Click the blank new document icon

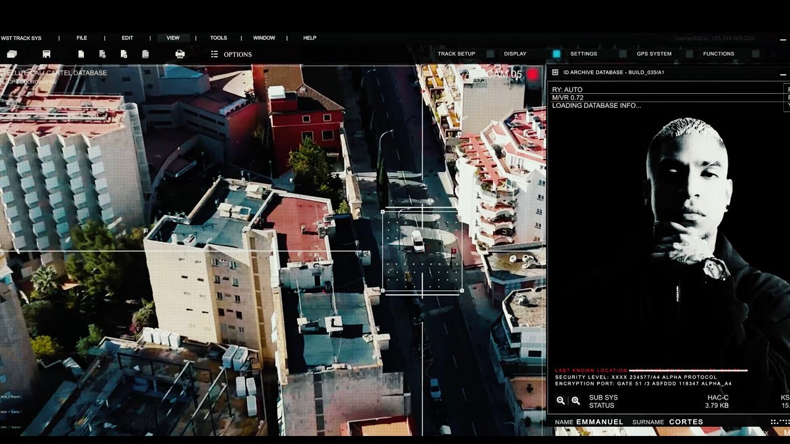click(81, 54)
